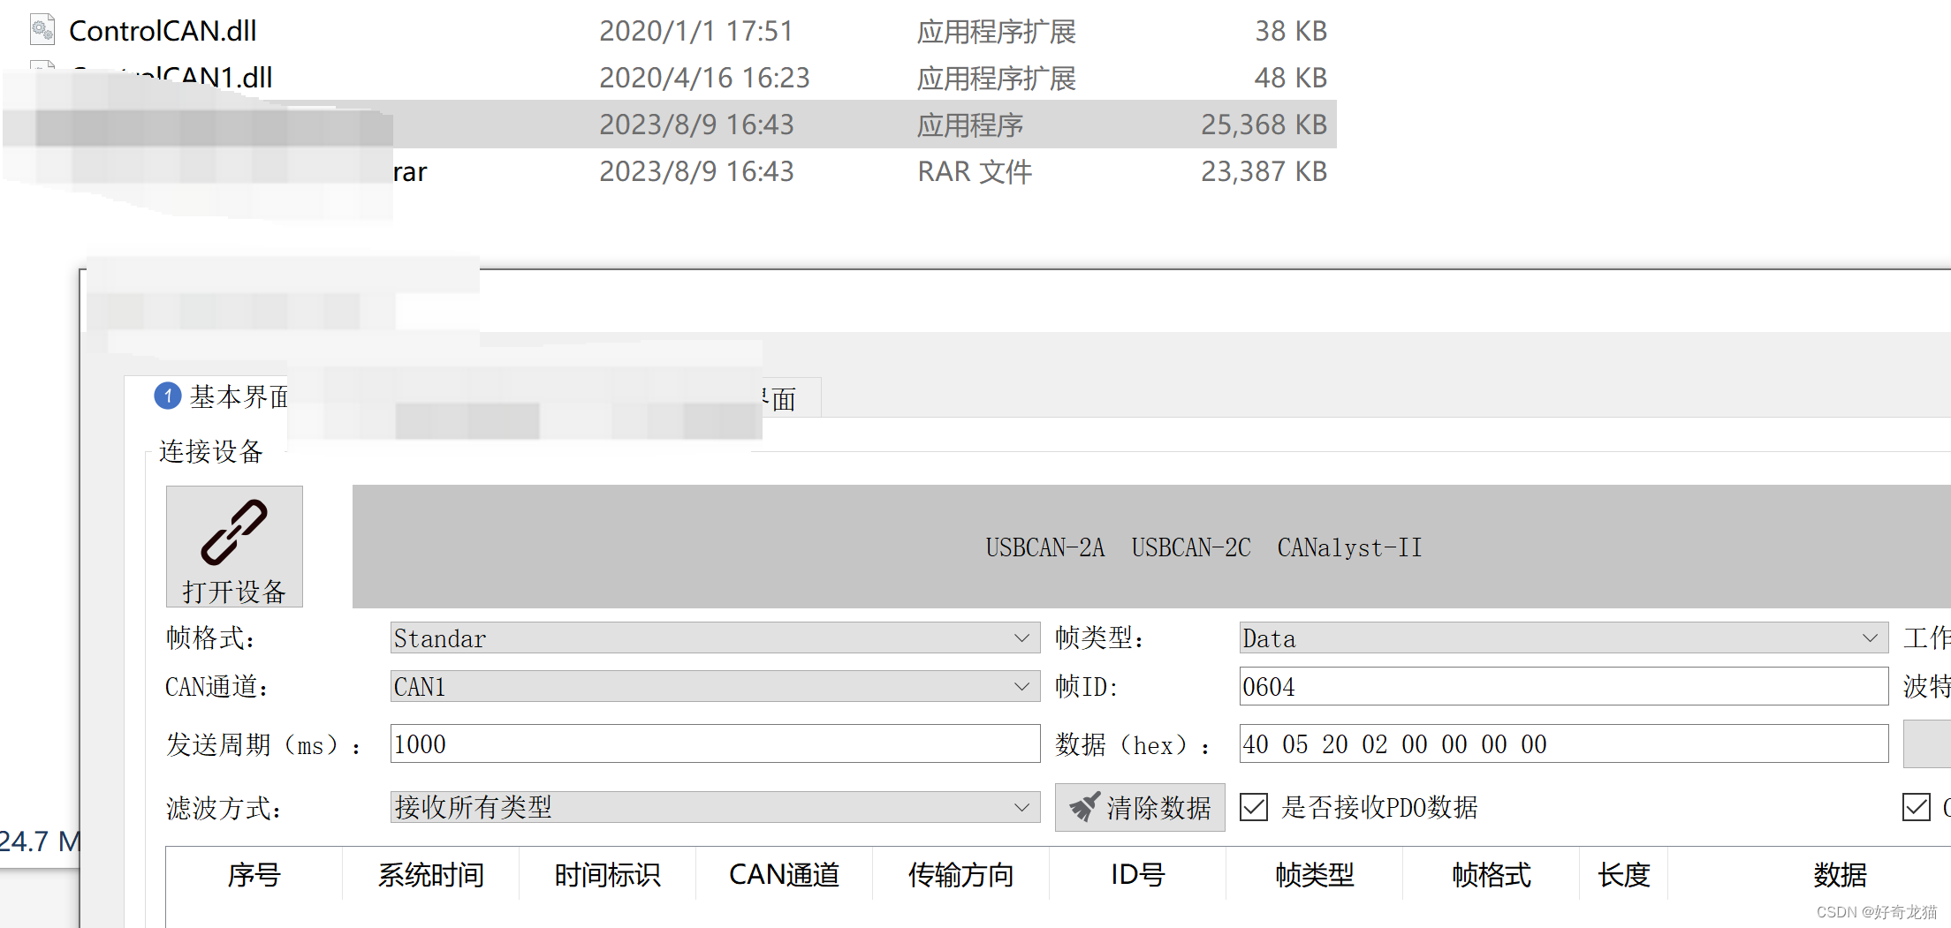Open the 滤波方式 接收所有类型 dropdown
1951x928 pixels.
[x=715, y=807]
